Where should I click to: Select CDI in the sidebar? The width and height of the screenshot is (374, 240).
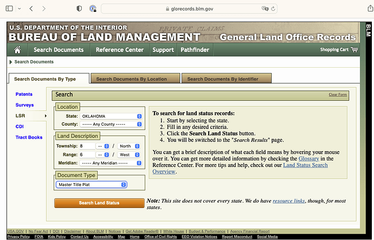[20, 127]
